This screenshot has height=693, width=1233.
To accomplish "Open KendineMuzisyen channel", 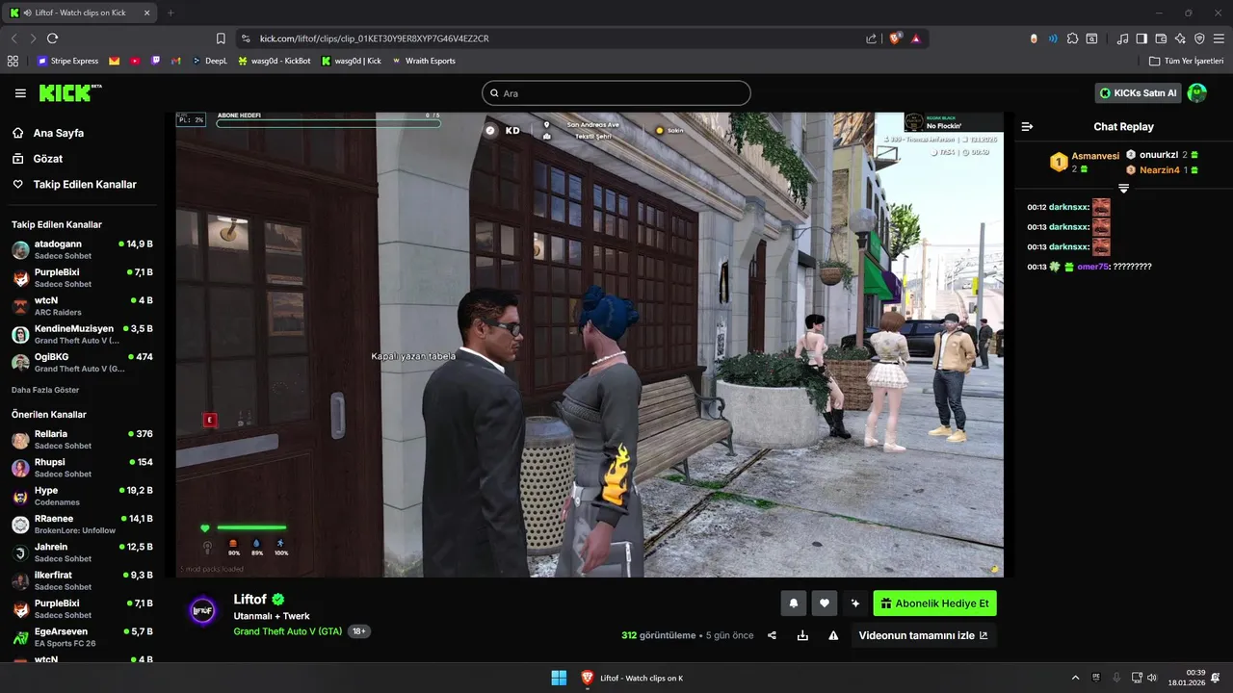I will pos(82,334).
